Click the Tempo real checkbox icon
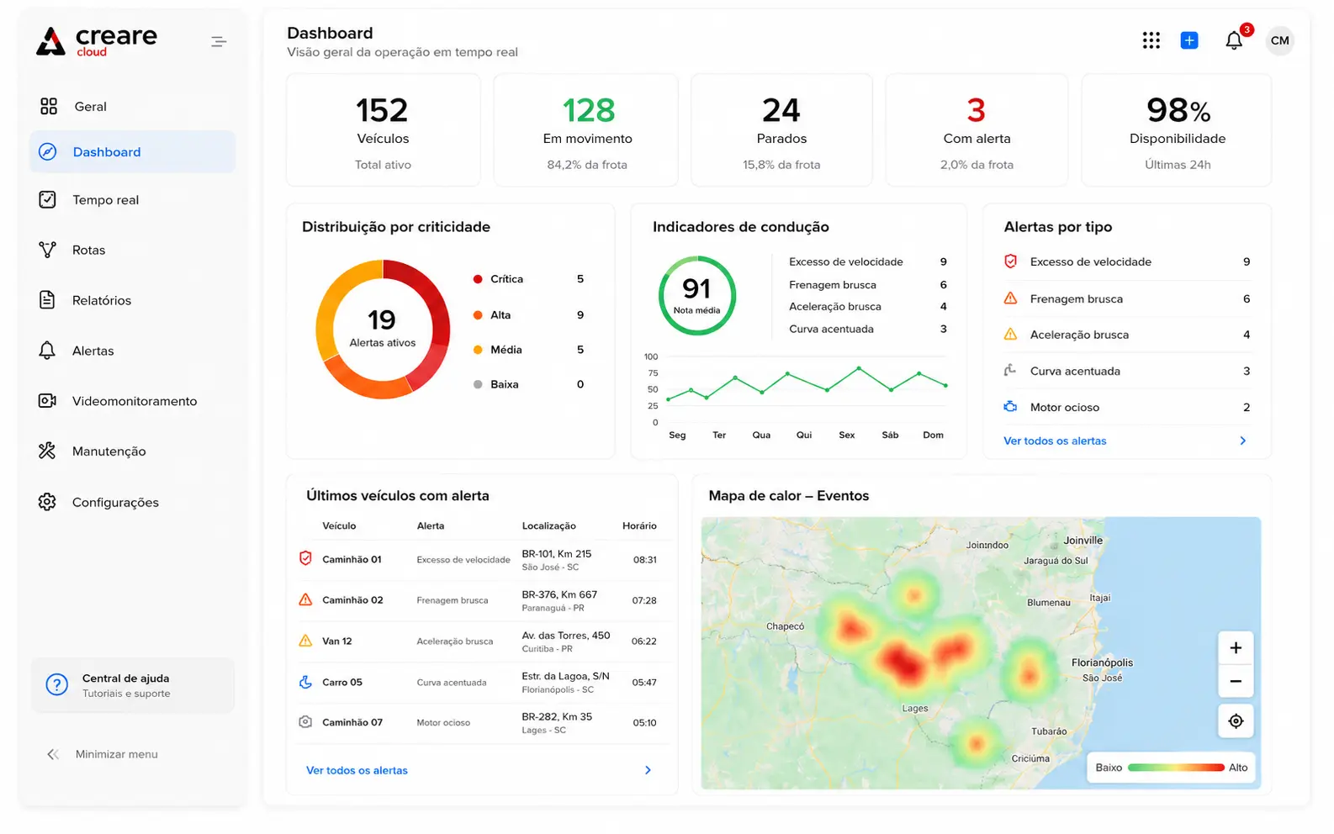Viewport: 1334px width, 834px height. [48, 199]
